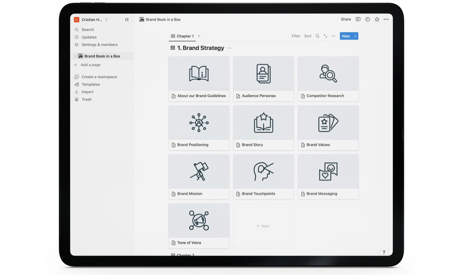This screenshot has width=460, height=275.
Task: Click the database search magnifier icon
Action: (317, 36)
